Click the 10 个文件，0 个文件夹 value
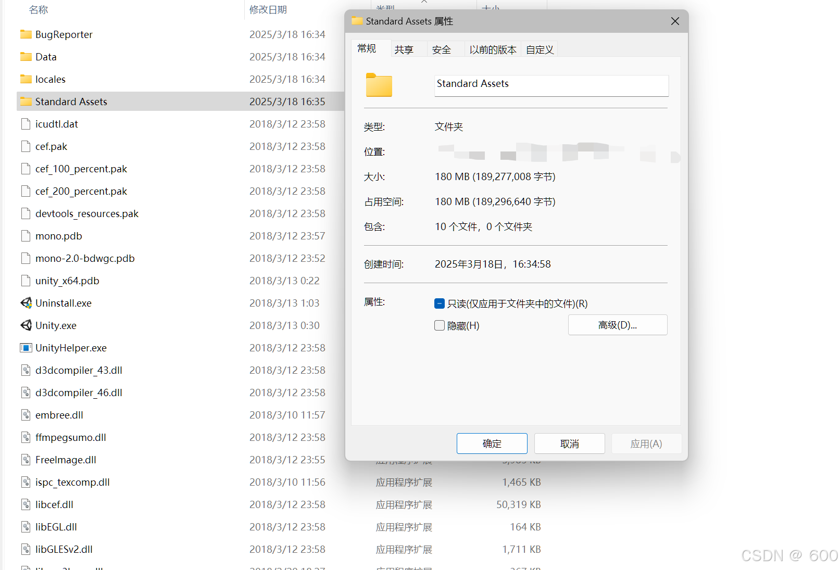 [x=483, y=226]
